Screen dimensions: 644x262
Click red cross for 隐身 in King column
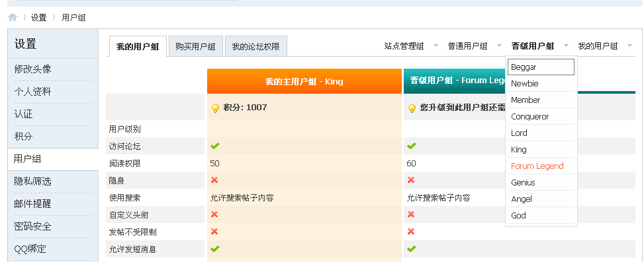pos(214,180)
